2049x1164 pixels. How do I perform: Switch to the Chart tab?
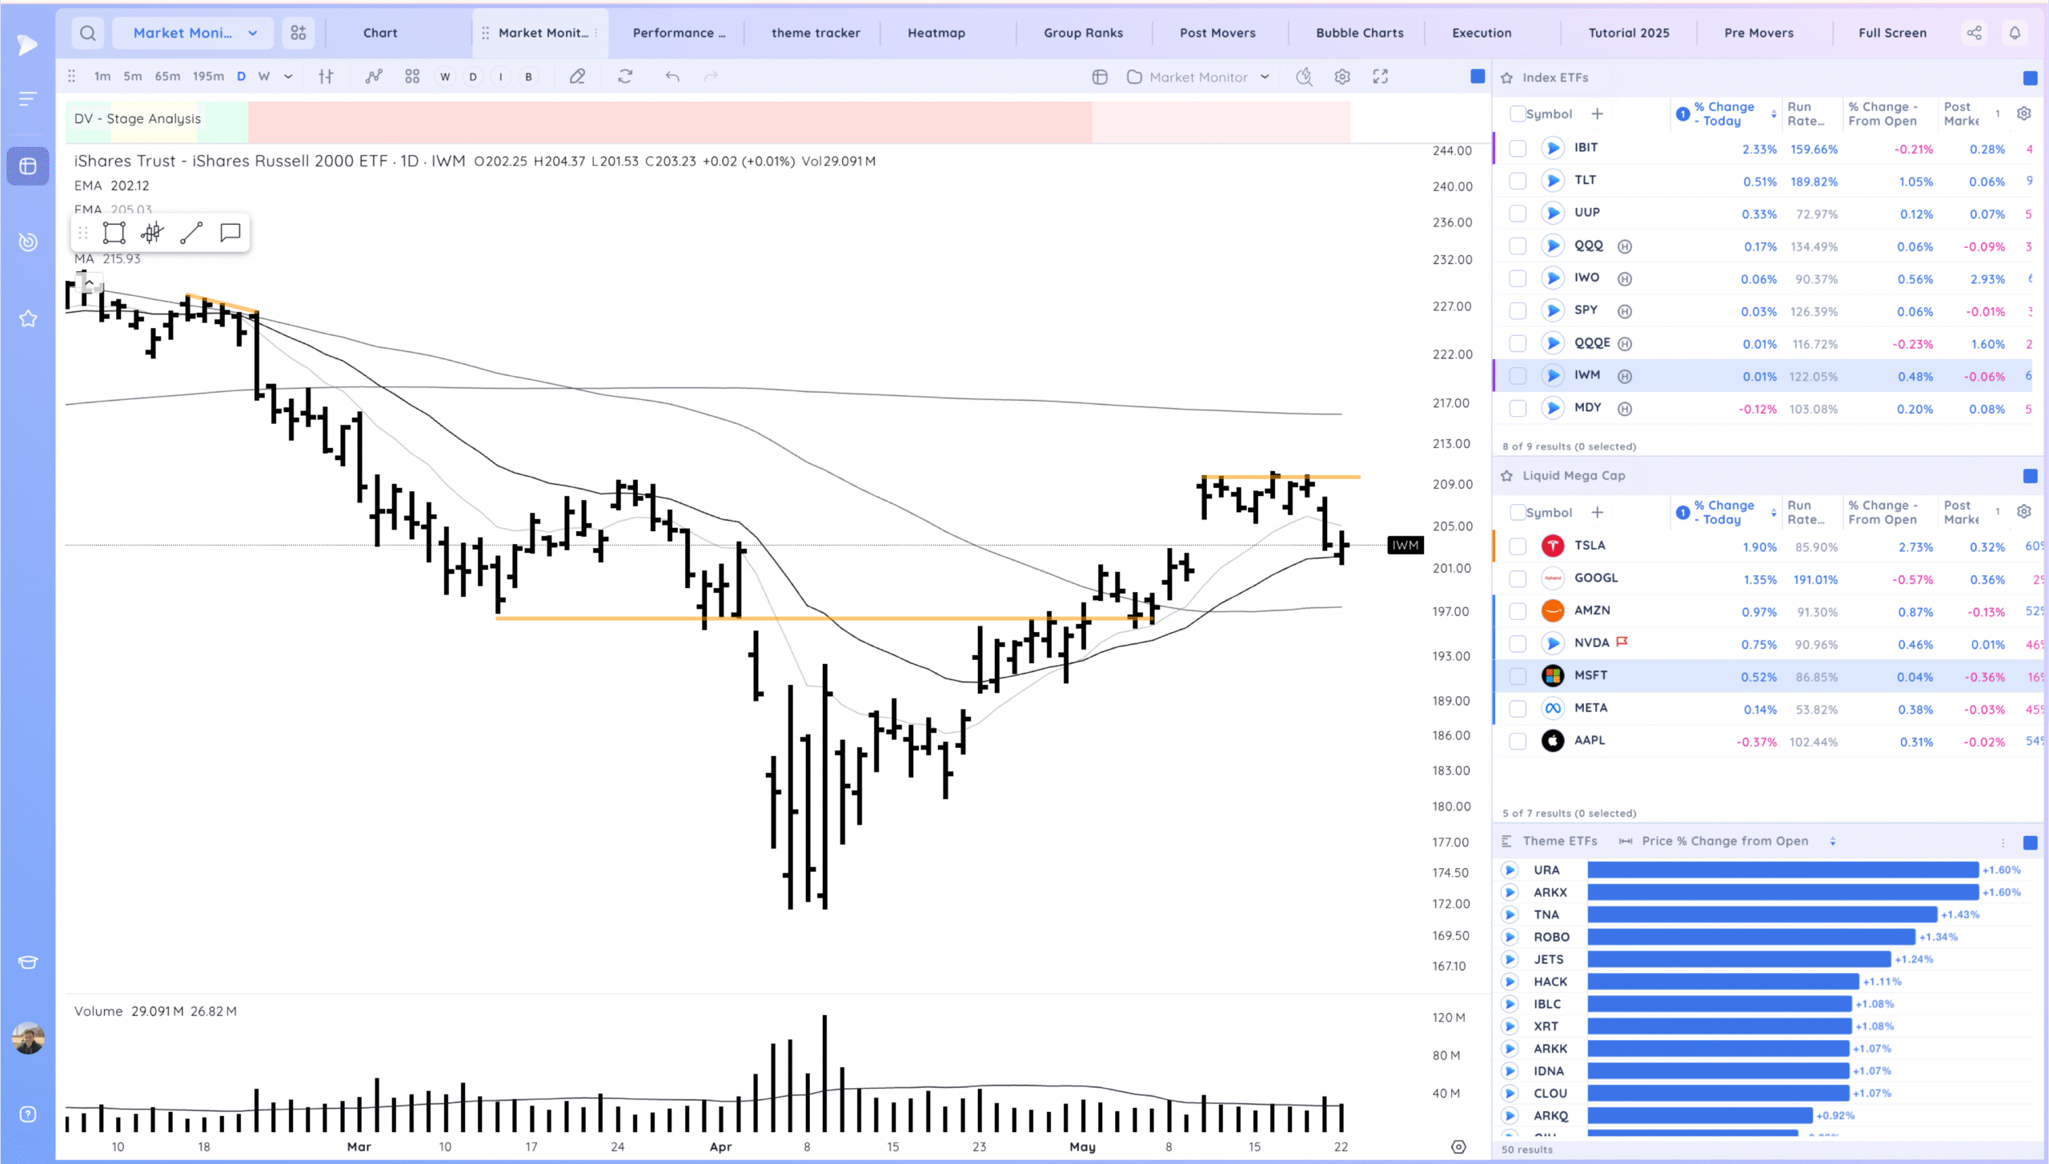pyautogui.click(x=380, y=33)
